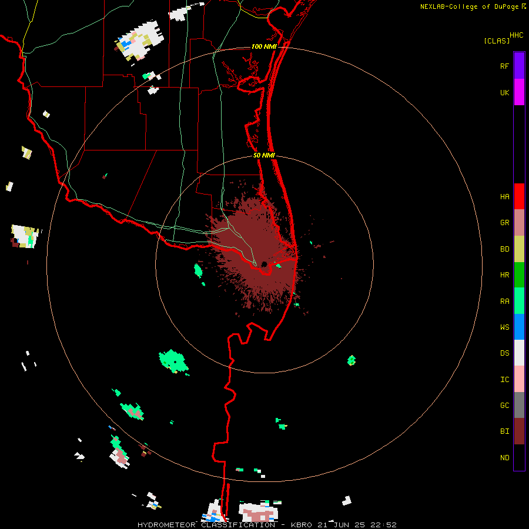Viewport: 529px width, 529px height.
Task: Click the ND black legend block
Action: [x=519, y=457]
